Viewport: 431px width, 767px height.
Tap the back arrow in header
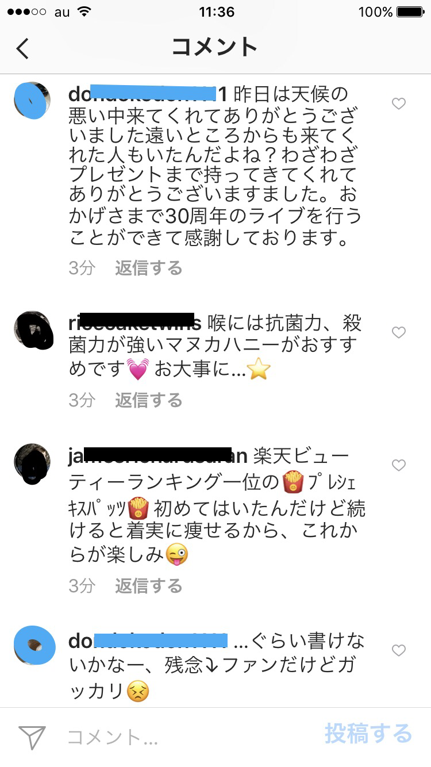point(22,48)
